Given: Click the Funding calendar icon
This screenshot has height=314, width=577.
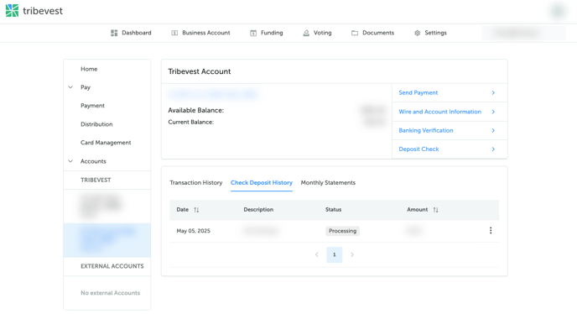Looking at the screenshot, I should [253, 33].
